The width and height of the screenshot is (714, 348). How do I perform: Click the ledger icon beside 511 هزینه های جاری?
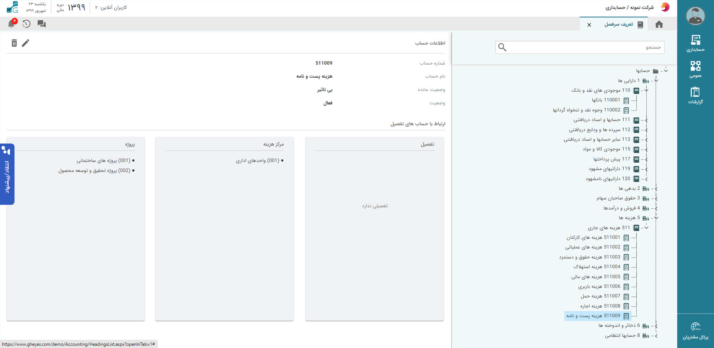[x=636, y=228]
